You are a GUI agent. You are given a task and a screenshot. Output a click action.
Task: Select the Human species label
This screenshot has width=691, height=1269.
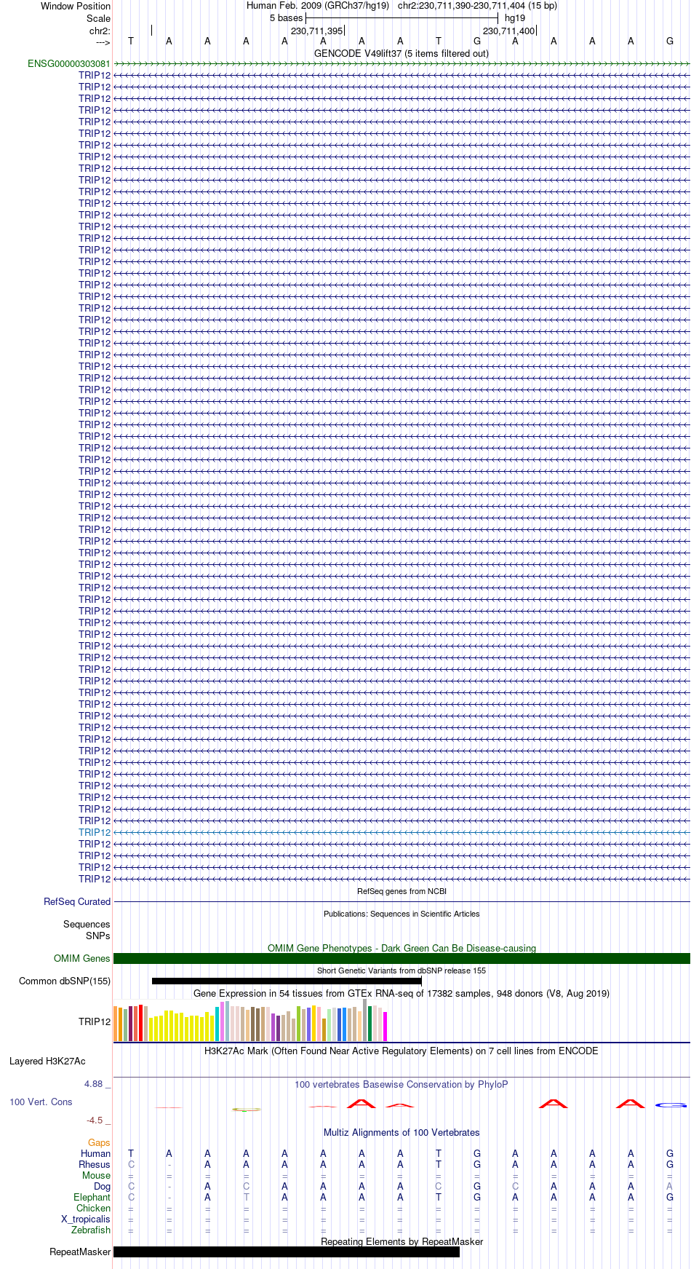click(95, 1153)
